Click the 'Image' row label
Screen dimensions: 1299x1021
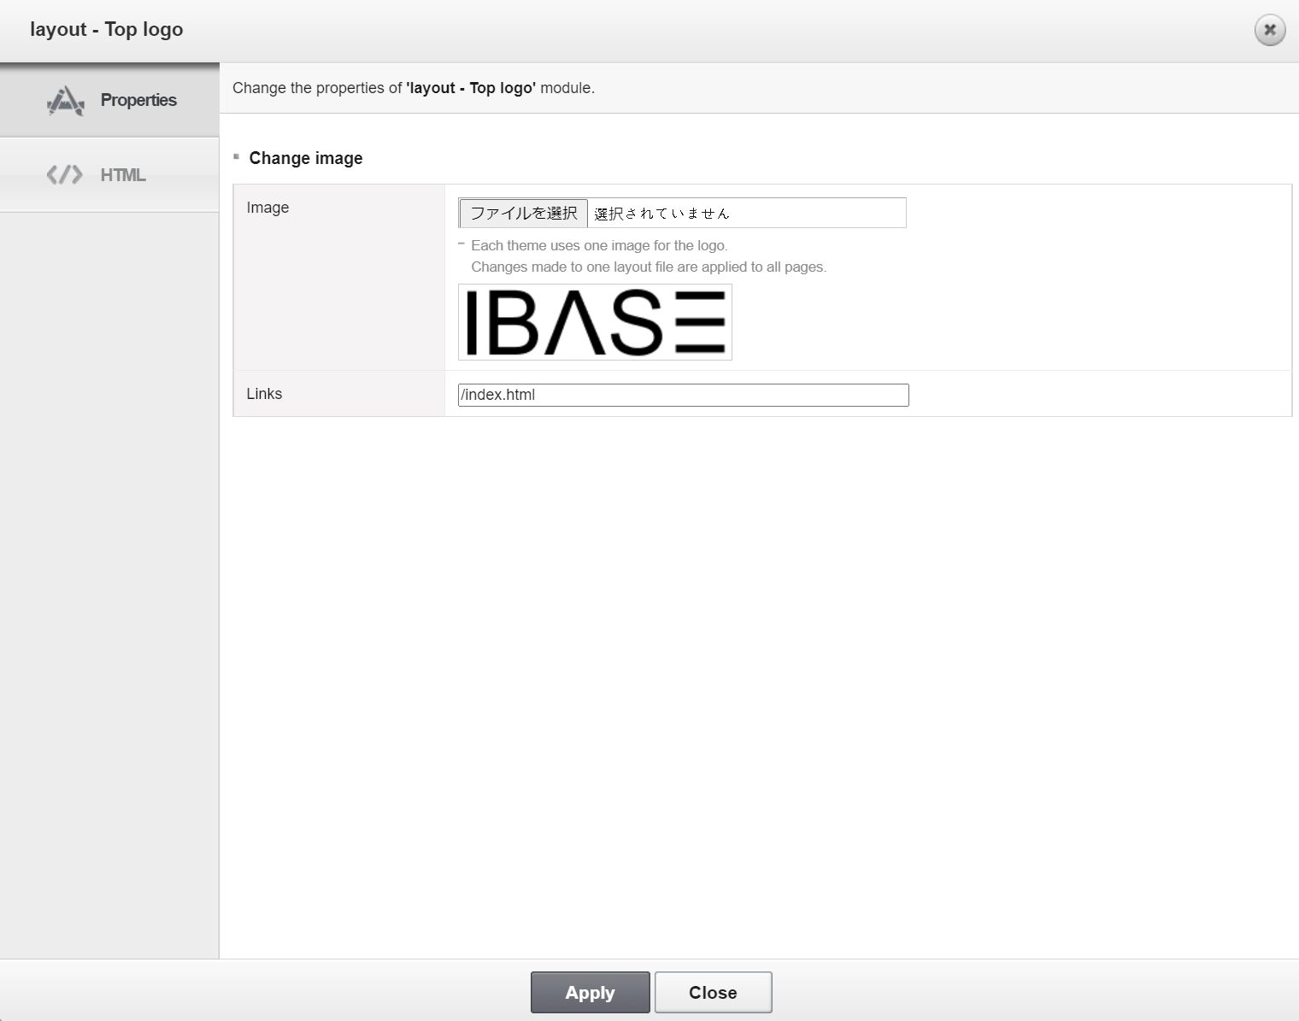tap(267, 208)
